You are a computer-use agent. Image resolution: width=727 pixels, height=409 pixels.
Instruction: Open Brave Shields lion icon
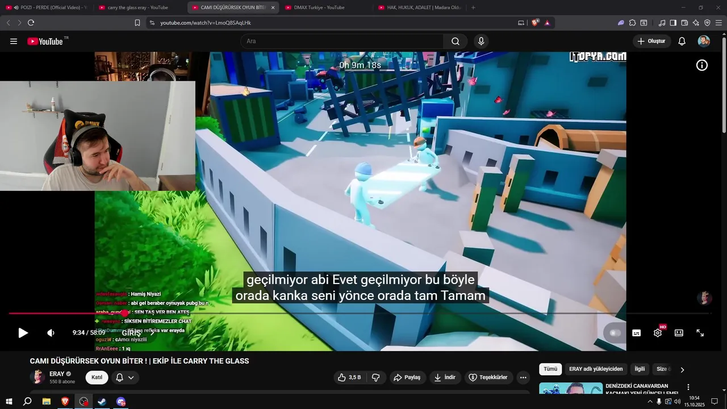(535, 23)
